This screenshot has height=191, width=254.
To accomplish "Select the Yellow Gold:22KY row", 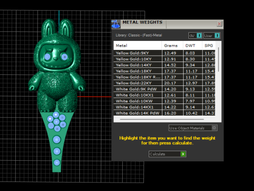I will (x=165, y=83).
